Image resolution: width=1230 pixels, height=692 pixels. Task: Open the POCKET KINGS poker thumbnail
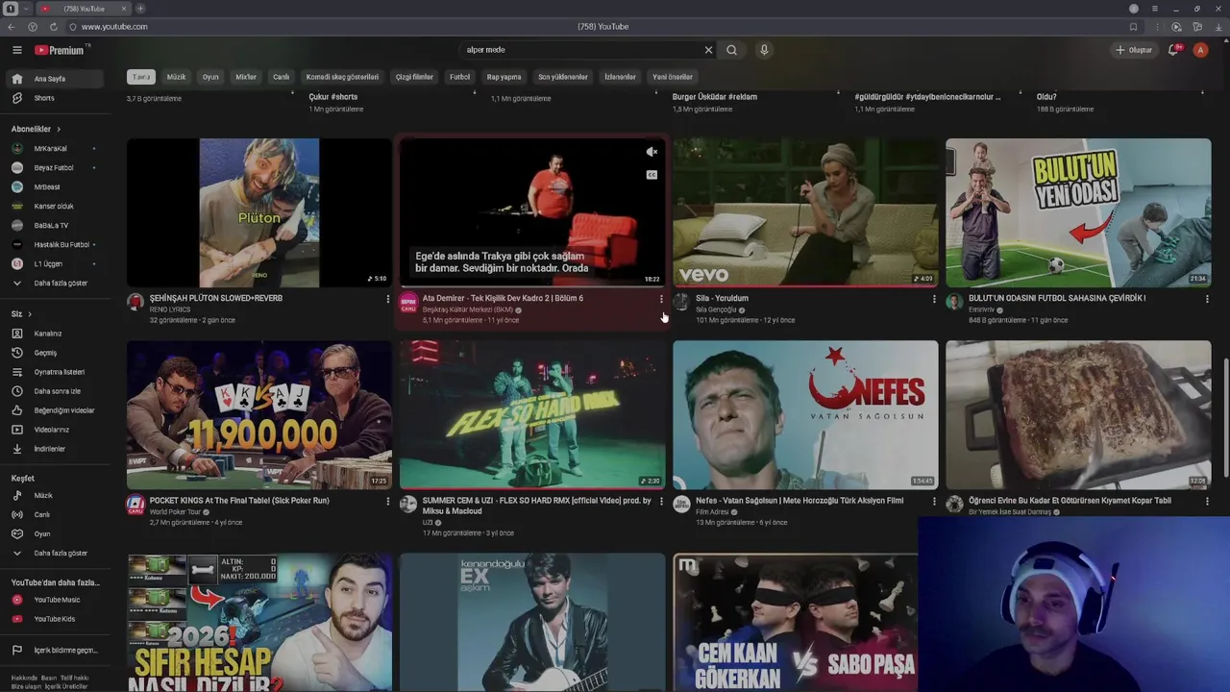259,414
